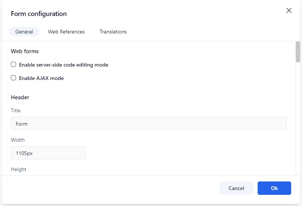This screenshot has width=302, height=206.
Task: Select the General tab
Action: (24, 32)
